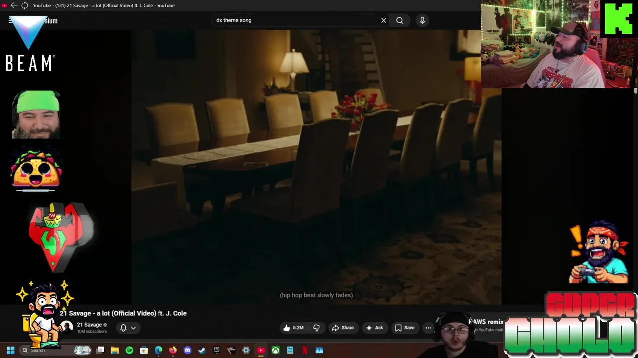The width and height of the screenshot is (638, 358).
Task: Click the video player to pause
Action: click(x=316, y=167)
